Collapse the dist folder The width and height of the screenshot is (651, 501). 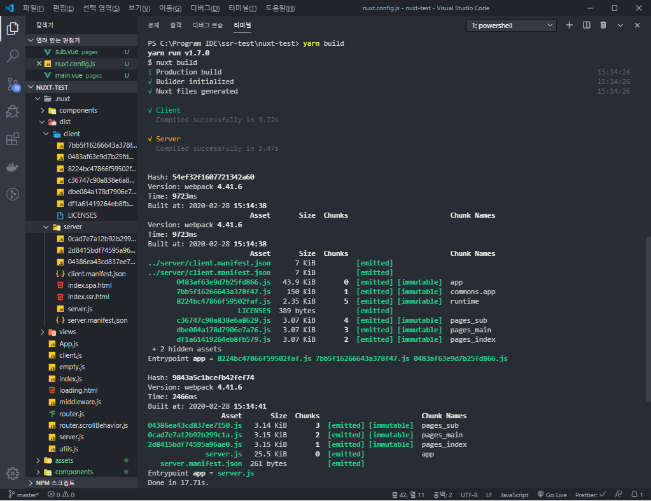point(42,122)
